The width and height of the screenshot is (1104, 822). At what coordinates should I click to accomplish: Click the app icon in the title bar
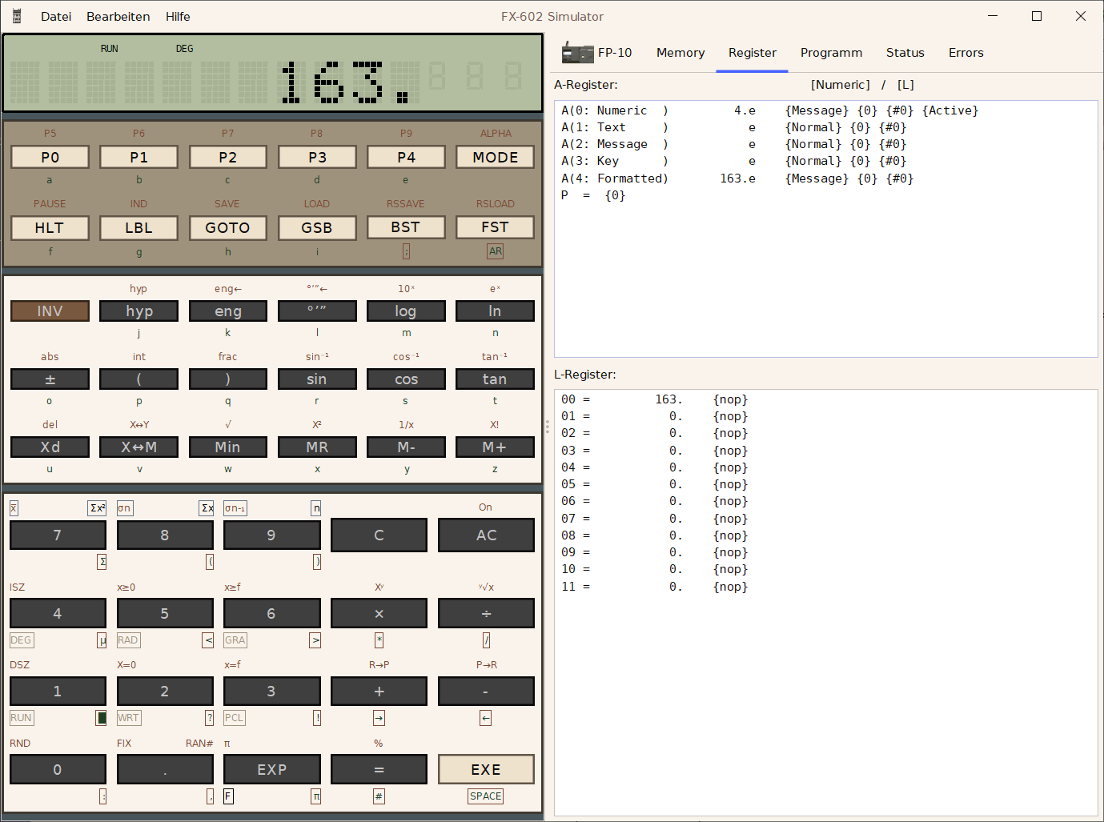pyautogui.click(x=17, y=16)
